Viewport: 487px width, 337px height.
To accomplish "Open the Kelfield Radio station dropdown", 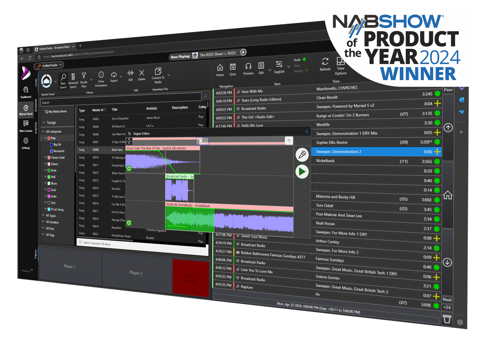I will (49, 65).
